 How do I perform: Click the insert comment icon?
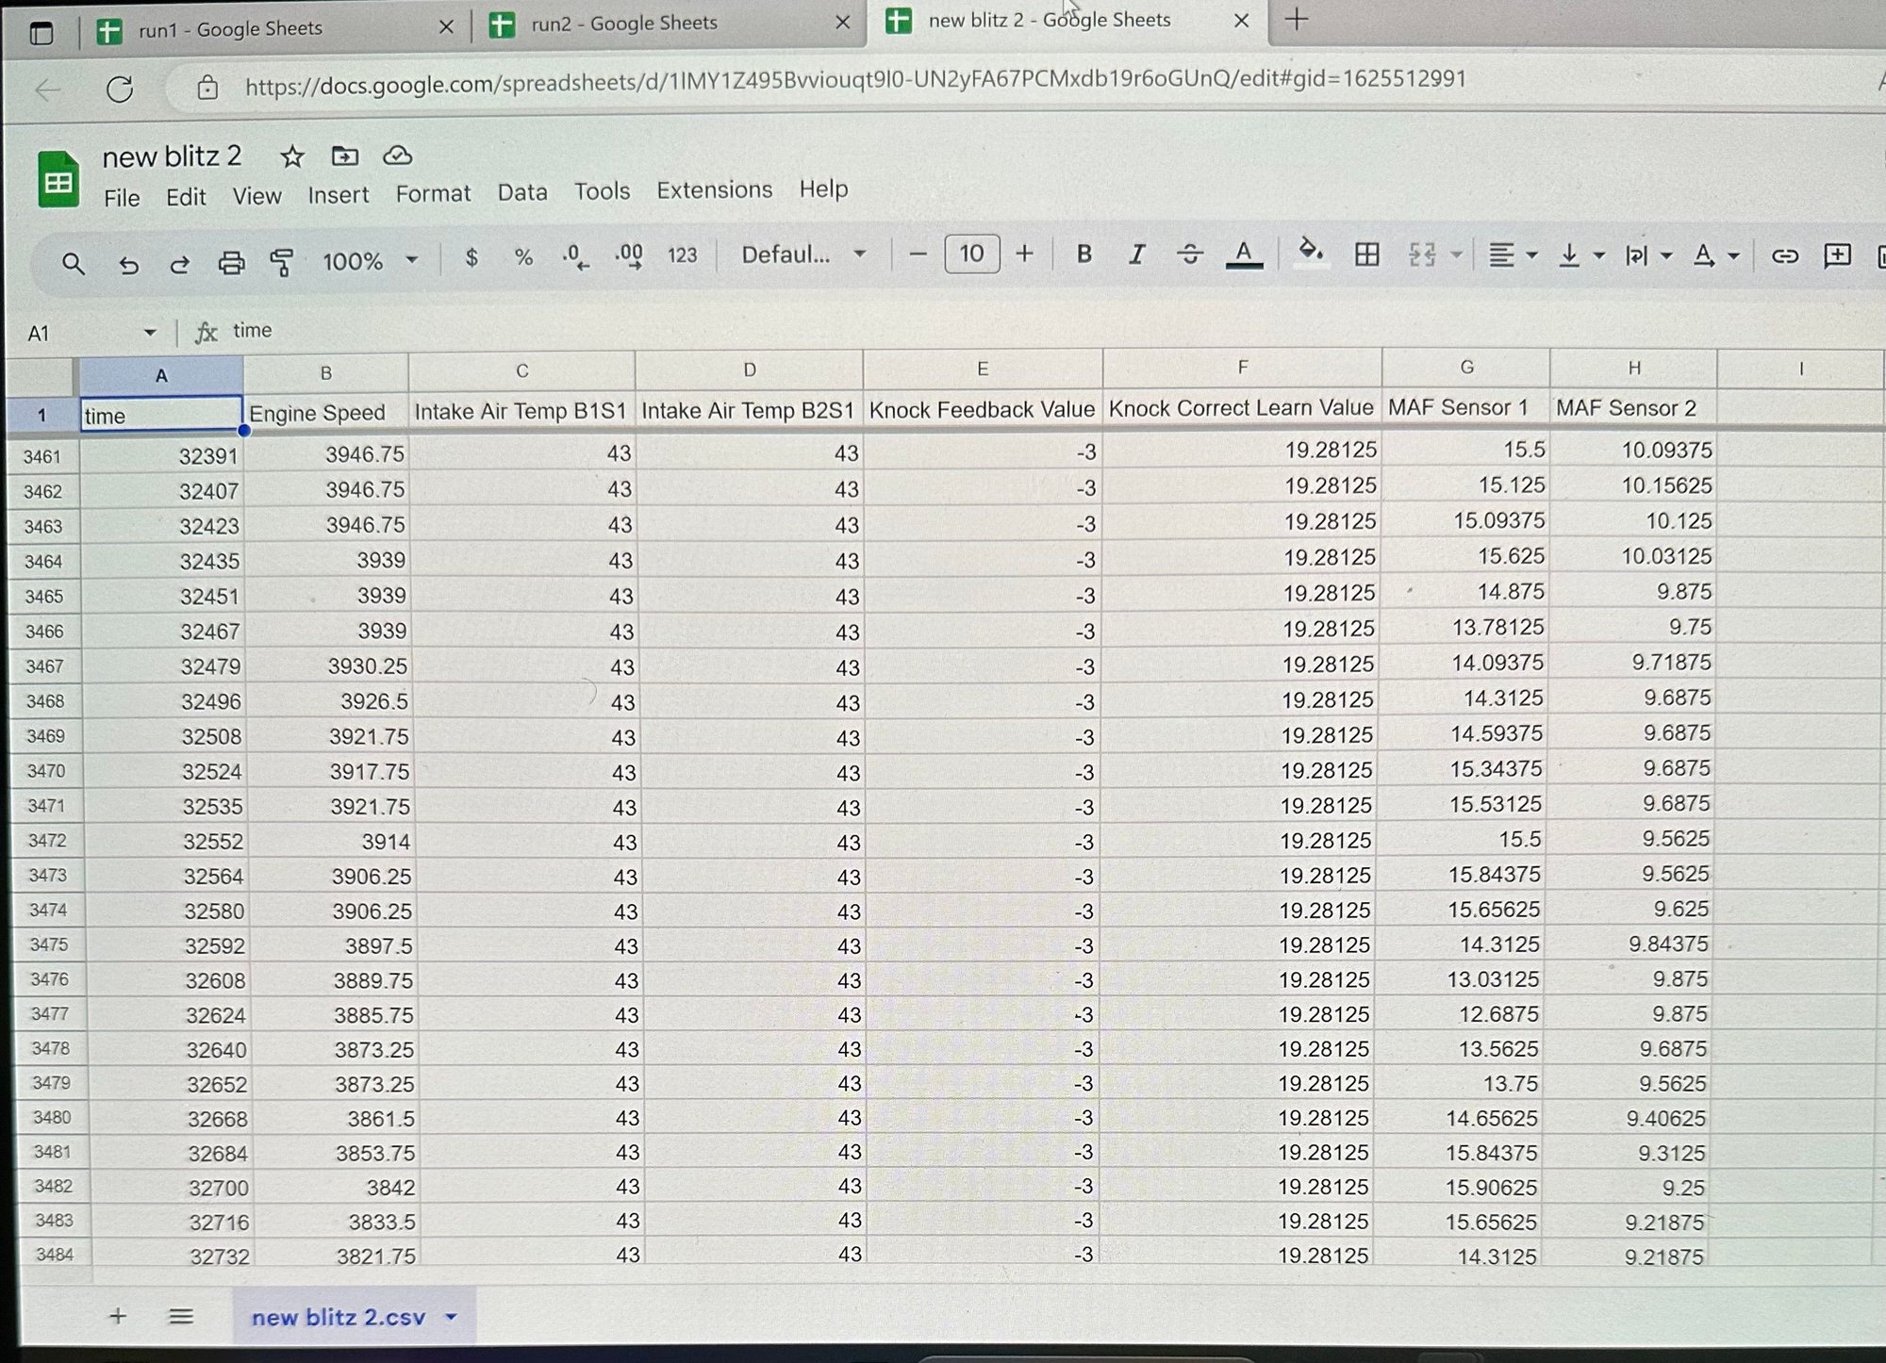click(1836, 255)
